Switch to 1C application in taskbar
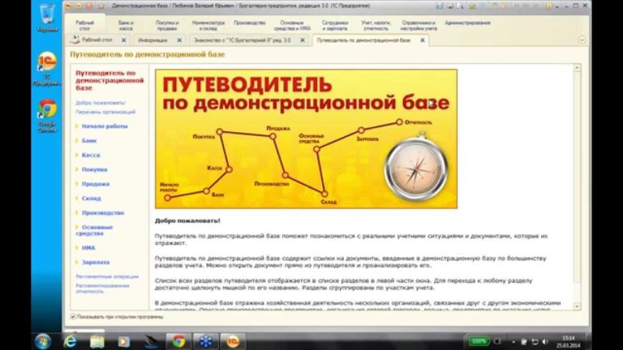The image size is (623, 350). [x=232, y=340]
